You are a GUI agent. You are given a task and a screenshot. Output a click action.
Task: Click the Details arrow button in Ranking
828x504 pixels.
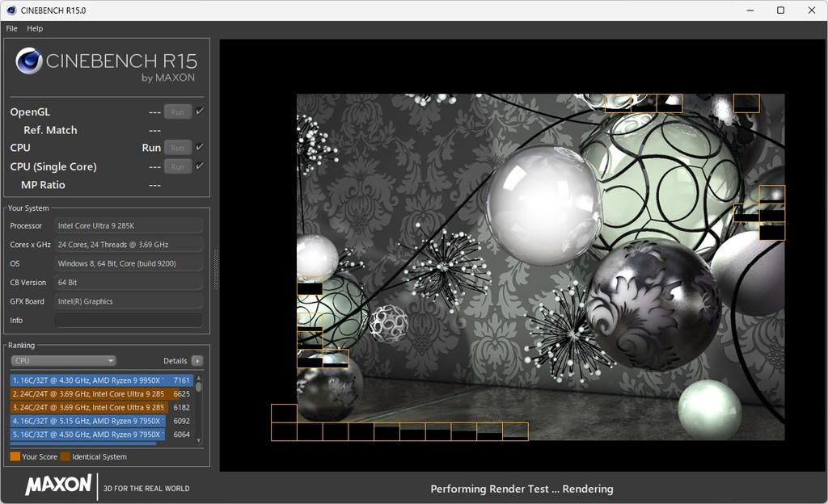tap(196, 361)
